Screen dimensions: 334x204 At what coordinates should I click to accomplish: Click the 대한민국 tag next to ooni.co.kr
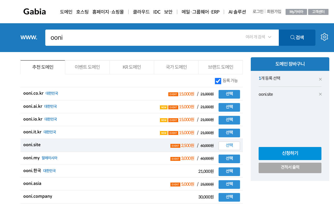click(x=52, y=93)
